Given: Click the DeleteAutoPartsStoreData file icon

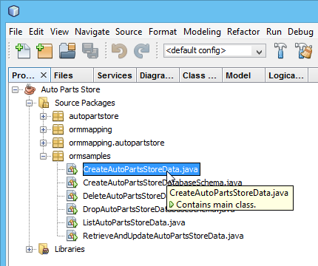Looking at the screenshot, I should click(72, 196).
